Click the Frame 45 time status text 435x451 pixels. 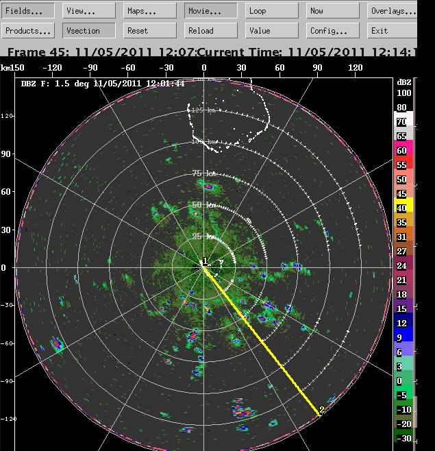point(101,52)
